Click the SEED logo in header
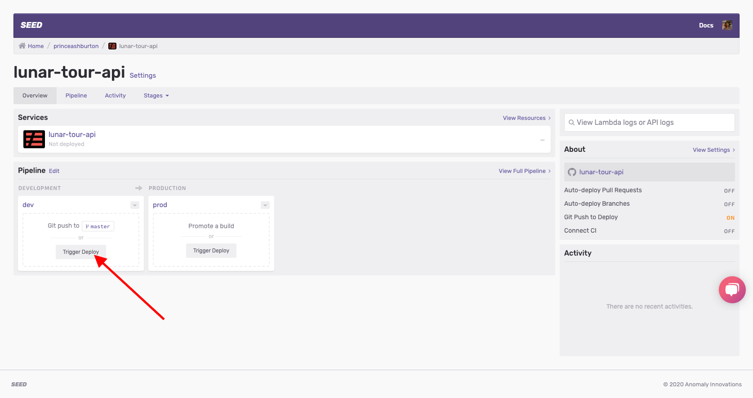This screenshot has height=398, width=753. [x=31, y=25]
